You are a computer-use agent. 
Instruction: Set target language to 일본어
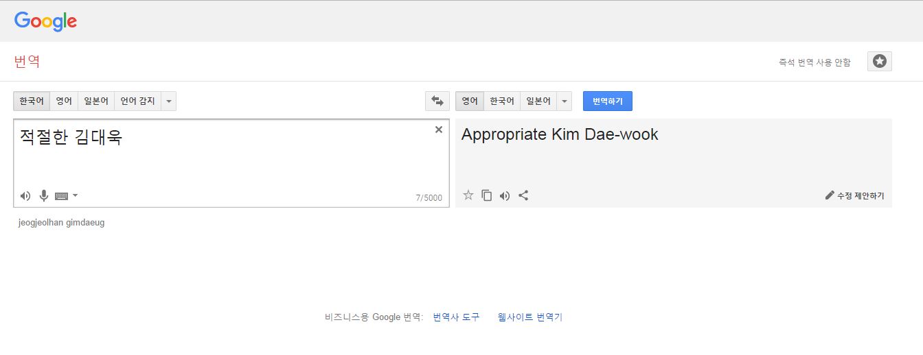coord(538,101)
